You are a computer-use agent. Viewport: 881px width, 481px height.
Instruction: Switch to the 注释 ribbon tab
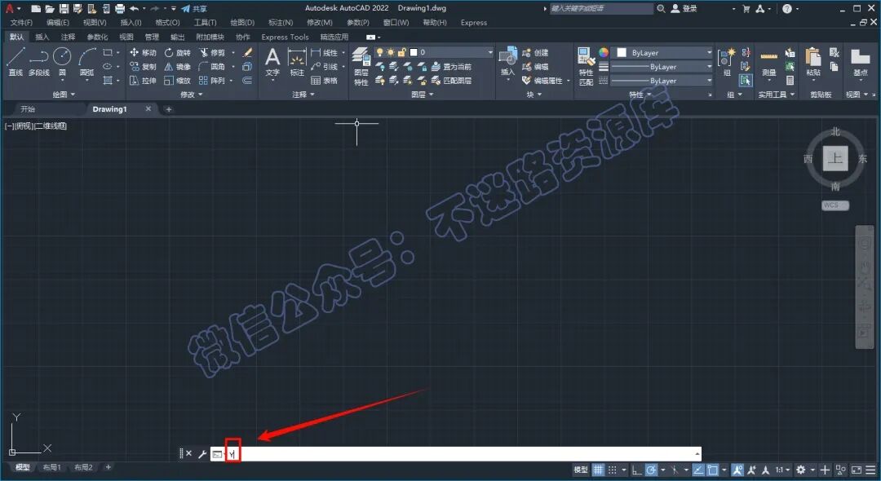[x=68, y=37]
